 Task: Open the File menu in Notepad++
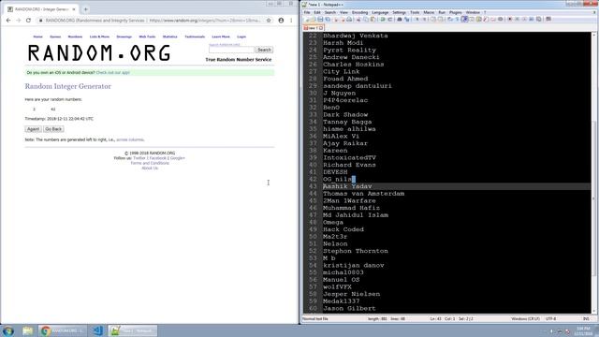point(307,12)
